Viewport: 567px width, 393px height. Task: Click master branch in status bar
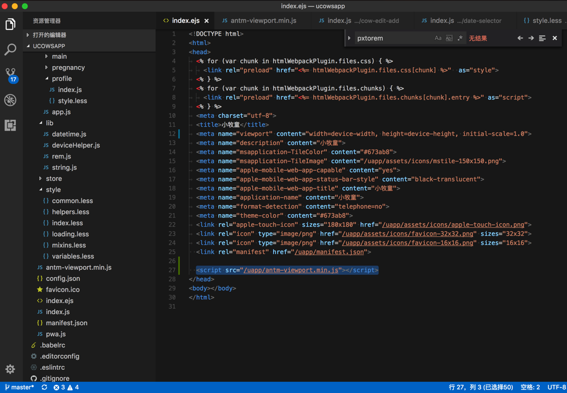coord(20,387)
